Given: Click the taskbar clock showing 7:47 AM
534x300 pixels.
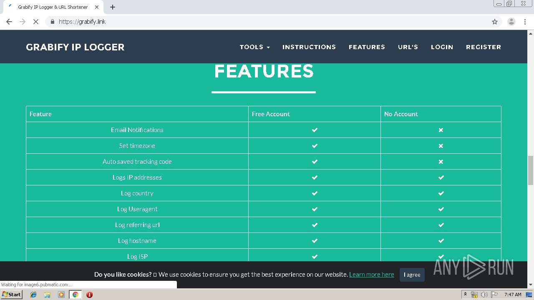Looking at the screenshot, I should click(x=513, y=295).
